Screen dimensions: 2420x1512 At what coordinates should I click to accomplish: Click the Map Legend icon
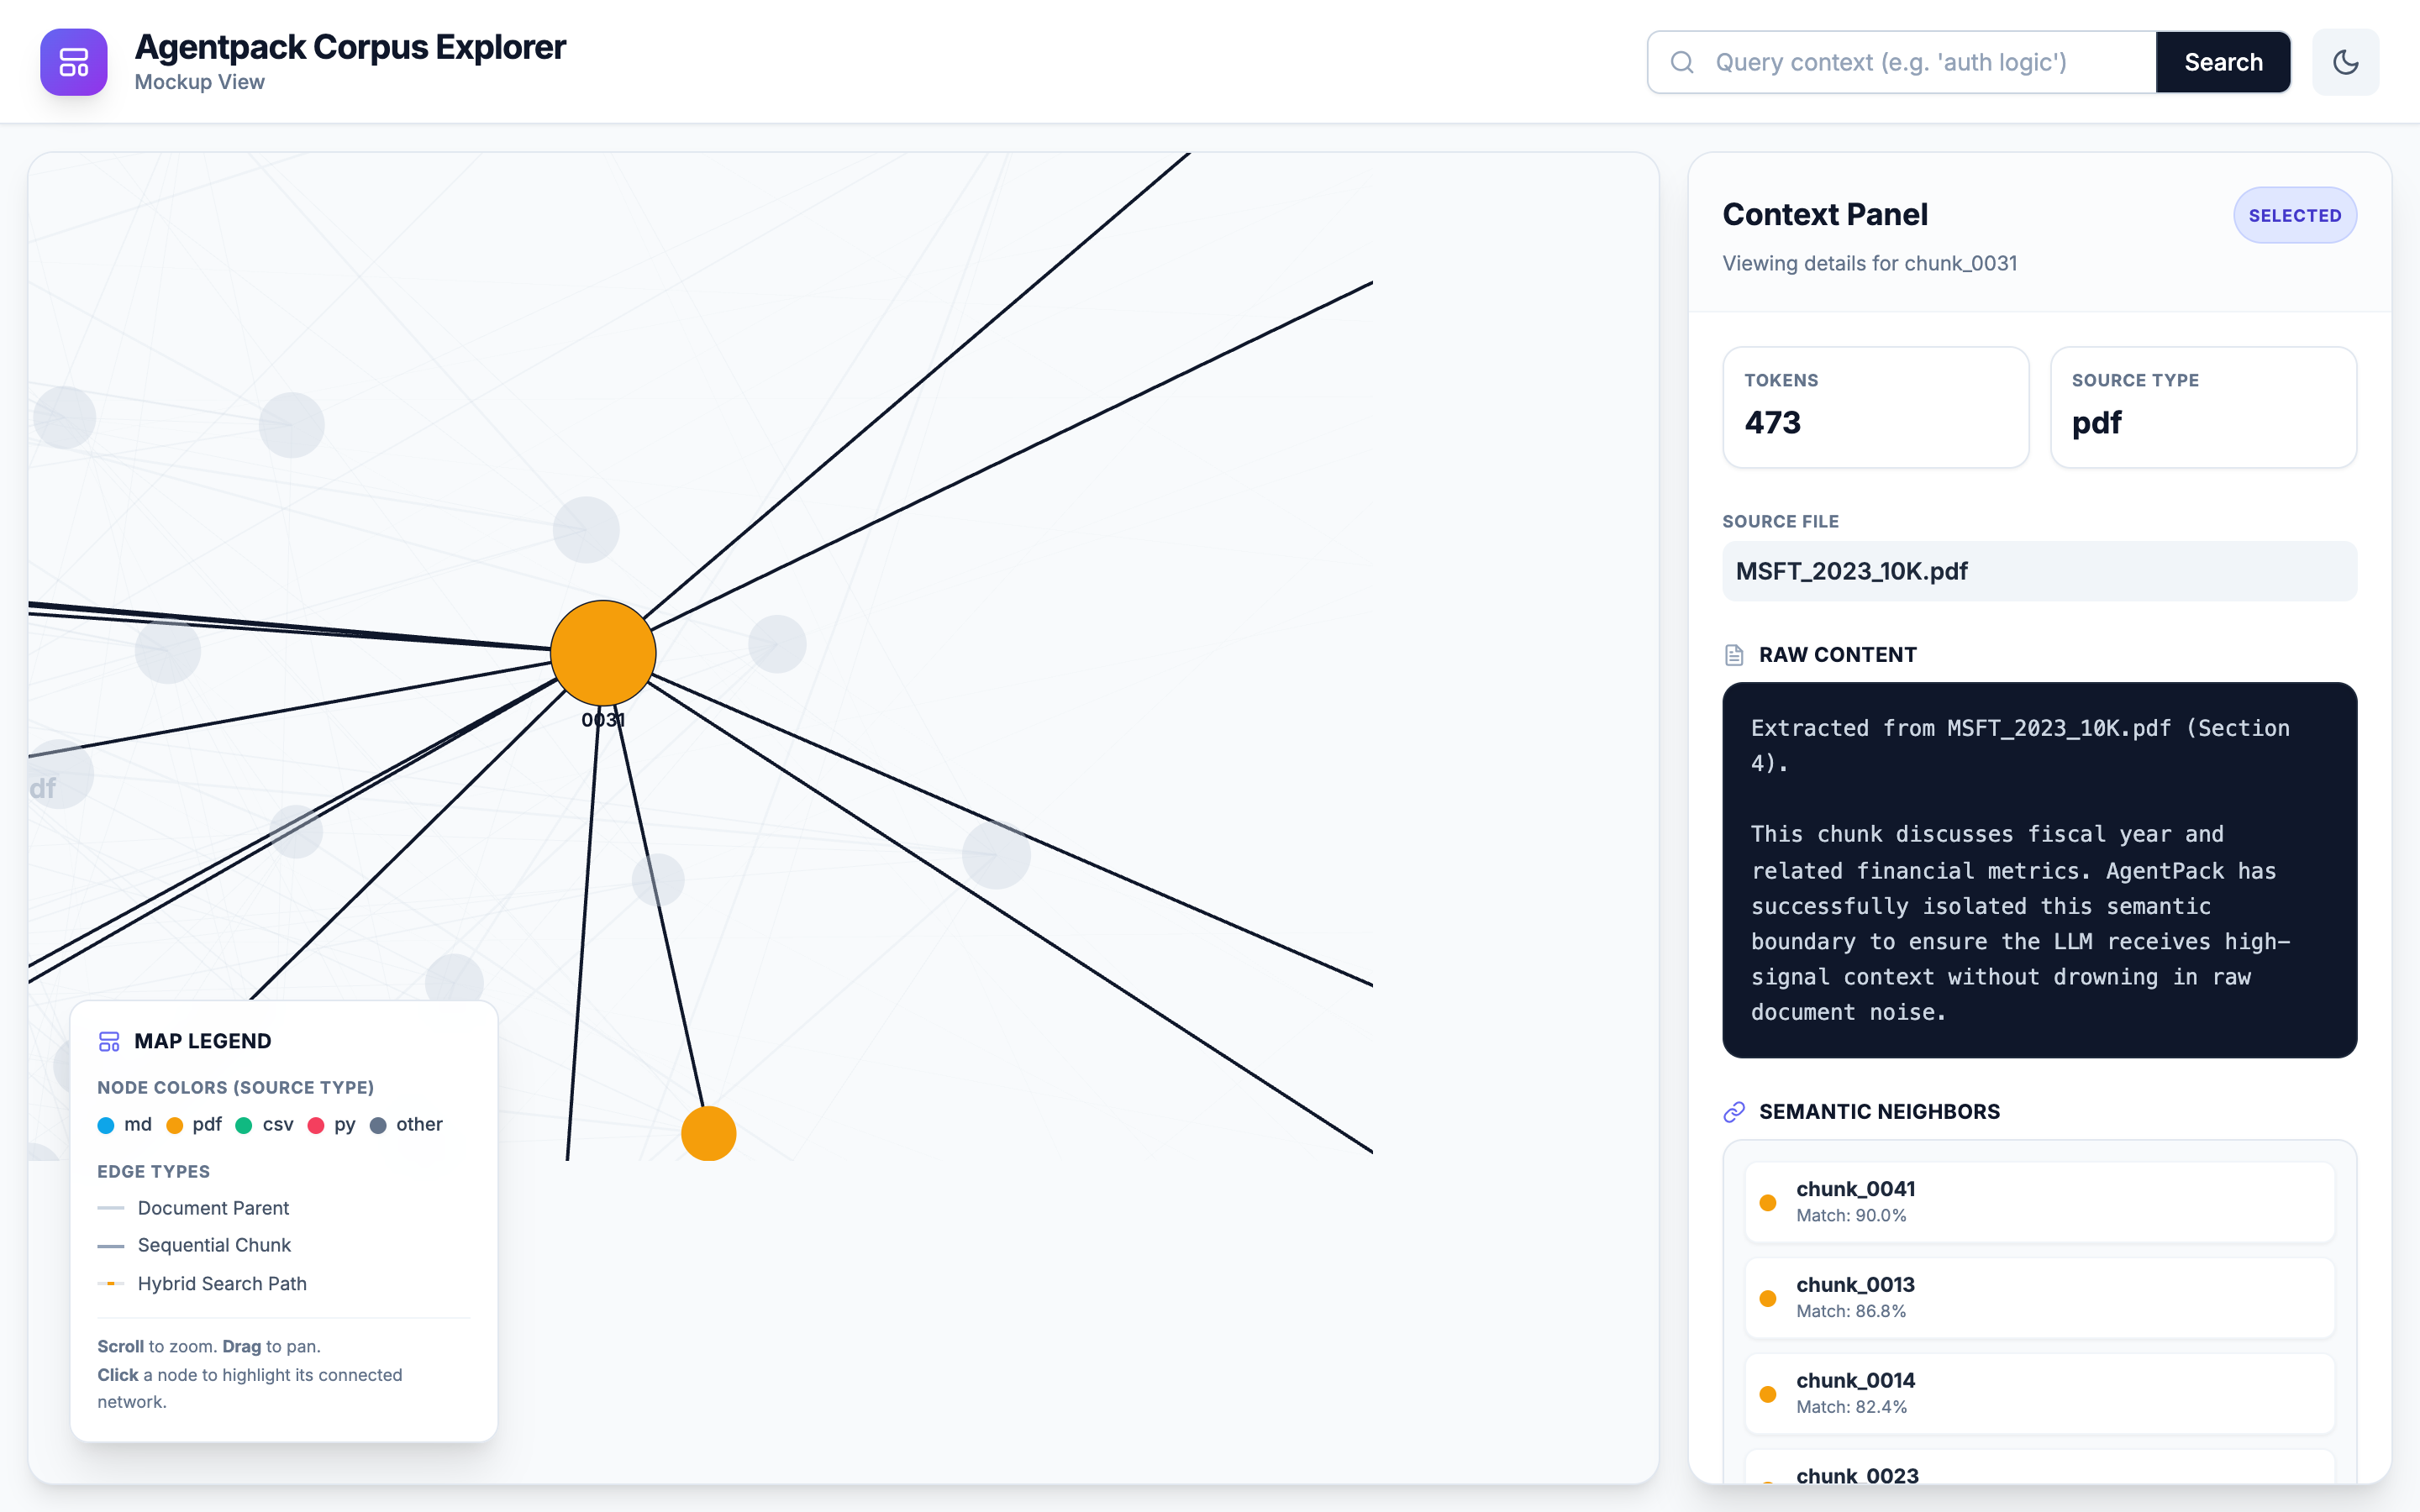click(x=109, y=1041)
